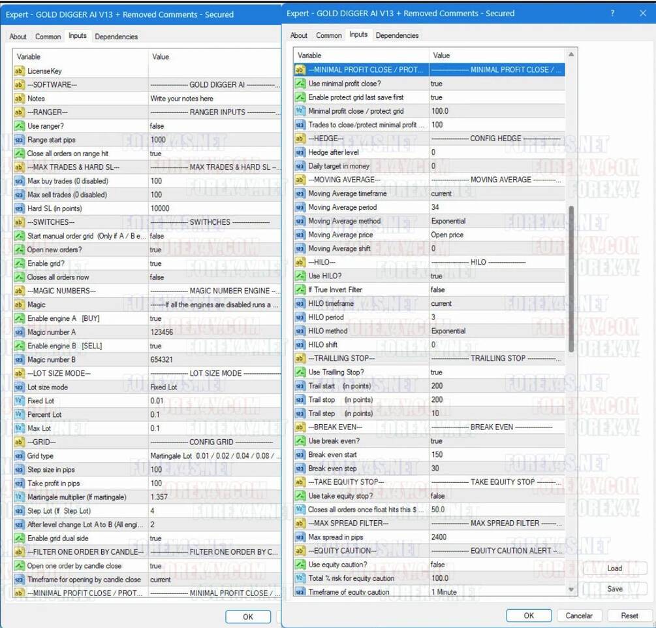Toggle Enable engine B [SELL] value
This screenshot has height=628, width=656.
click(214, 346)
